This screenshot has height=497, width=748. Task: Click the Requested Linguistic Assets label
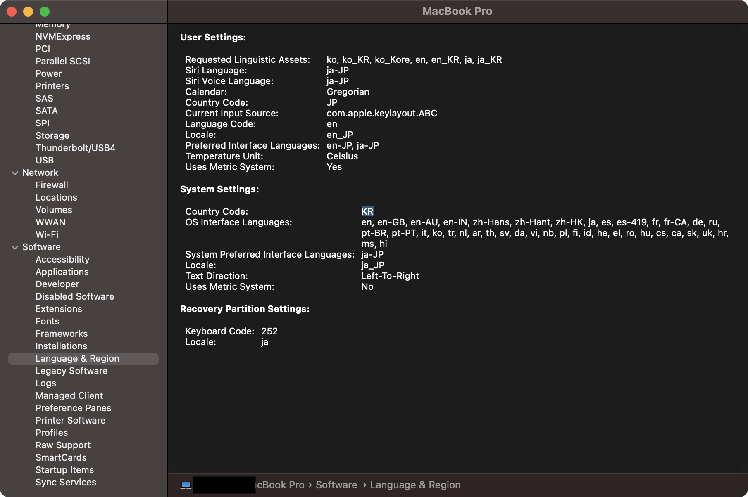[248, 59]
